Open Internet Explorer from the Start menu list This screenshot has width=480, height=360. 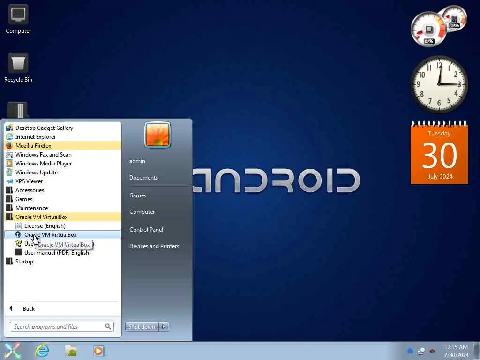[x=63, y=137]
